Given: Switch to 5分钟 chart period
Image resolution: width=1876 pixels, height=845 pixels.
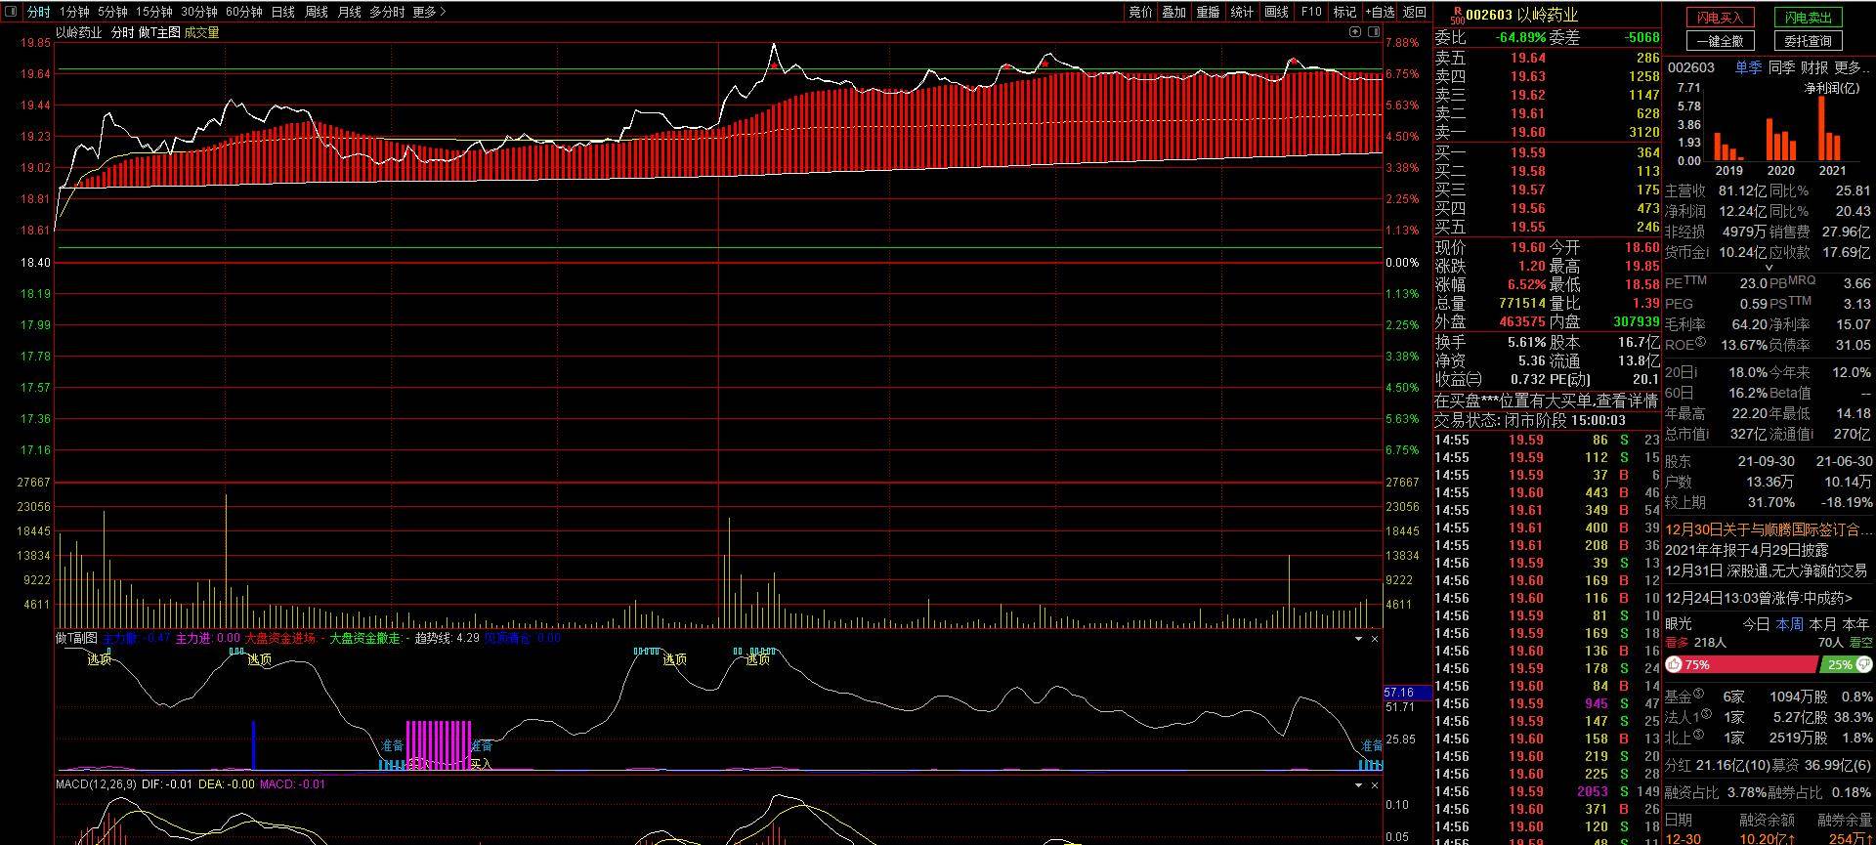Looking at the screenshot, I should pyautogui.click(x=112, y=12).
